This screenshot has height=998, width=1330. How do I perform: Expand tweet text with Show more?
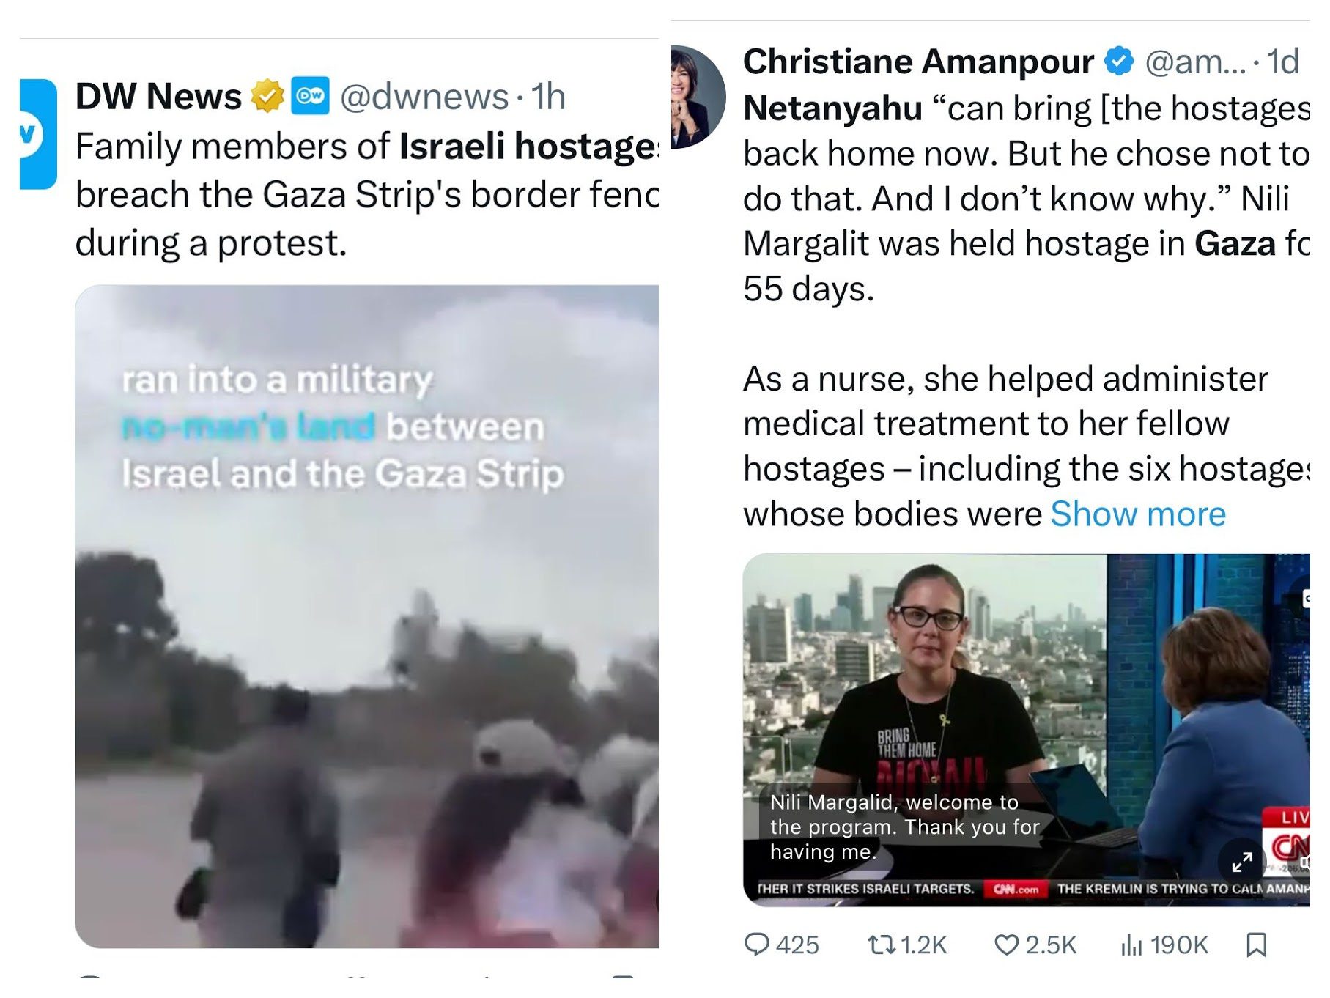coord(1138,514)
